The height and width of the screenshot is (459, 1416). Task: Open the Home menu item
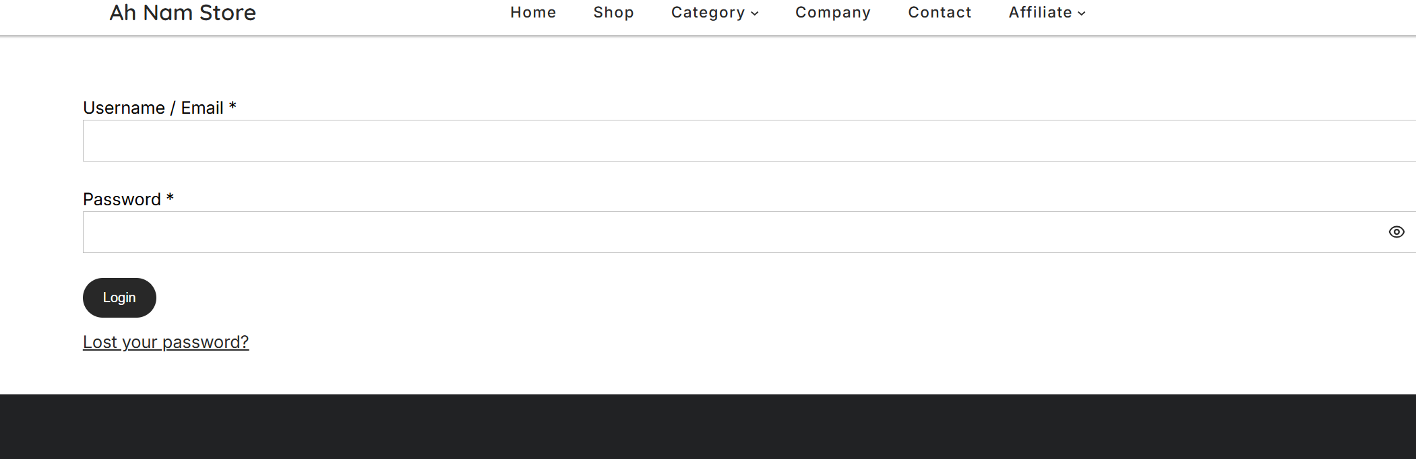point(532,13)
